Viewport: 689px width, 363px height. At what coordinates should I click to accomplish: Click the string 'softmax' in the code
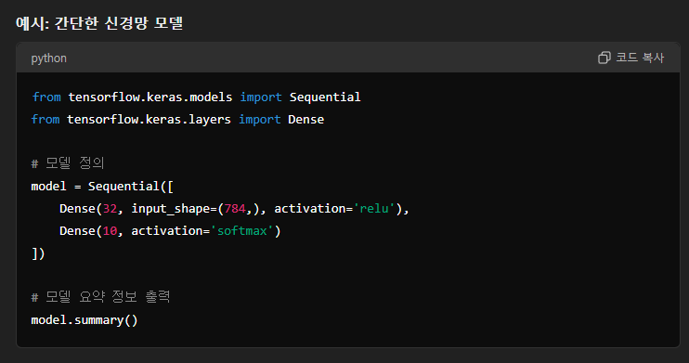242,231
